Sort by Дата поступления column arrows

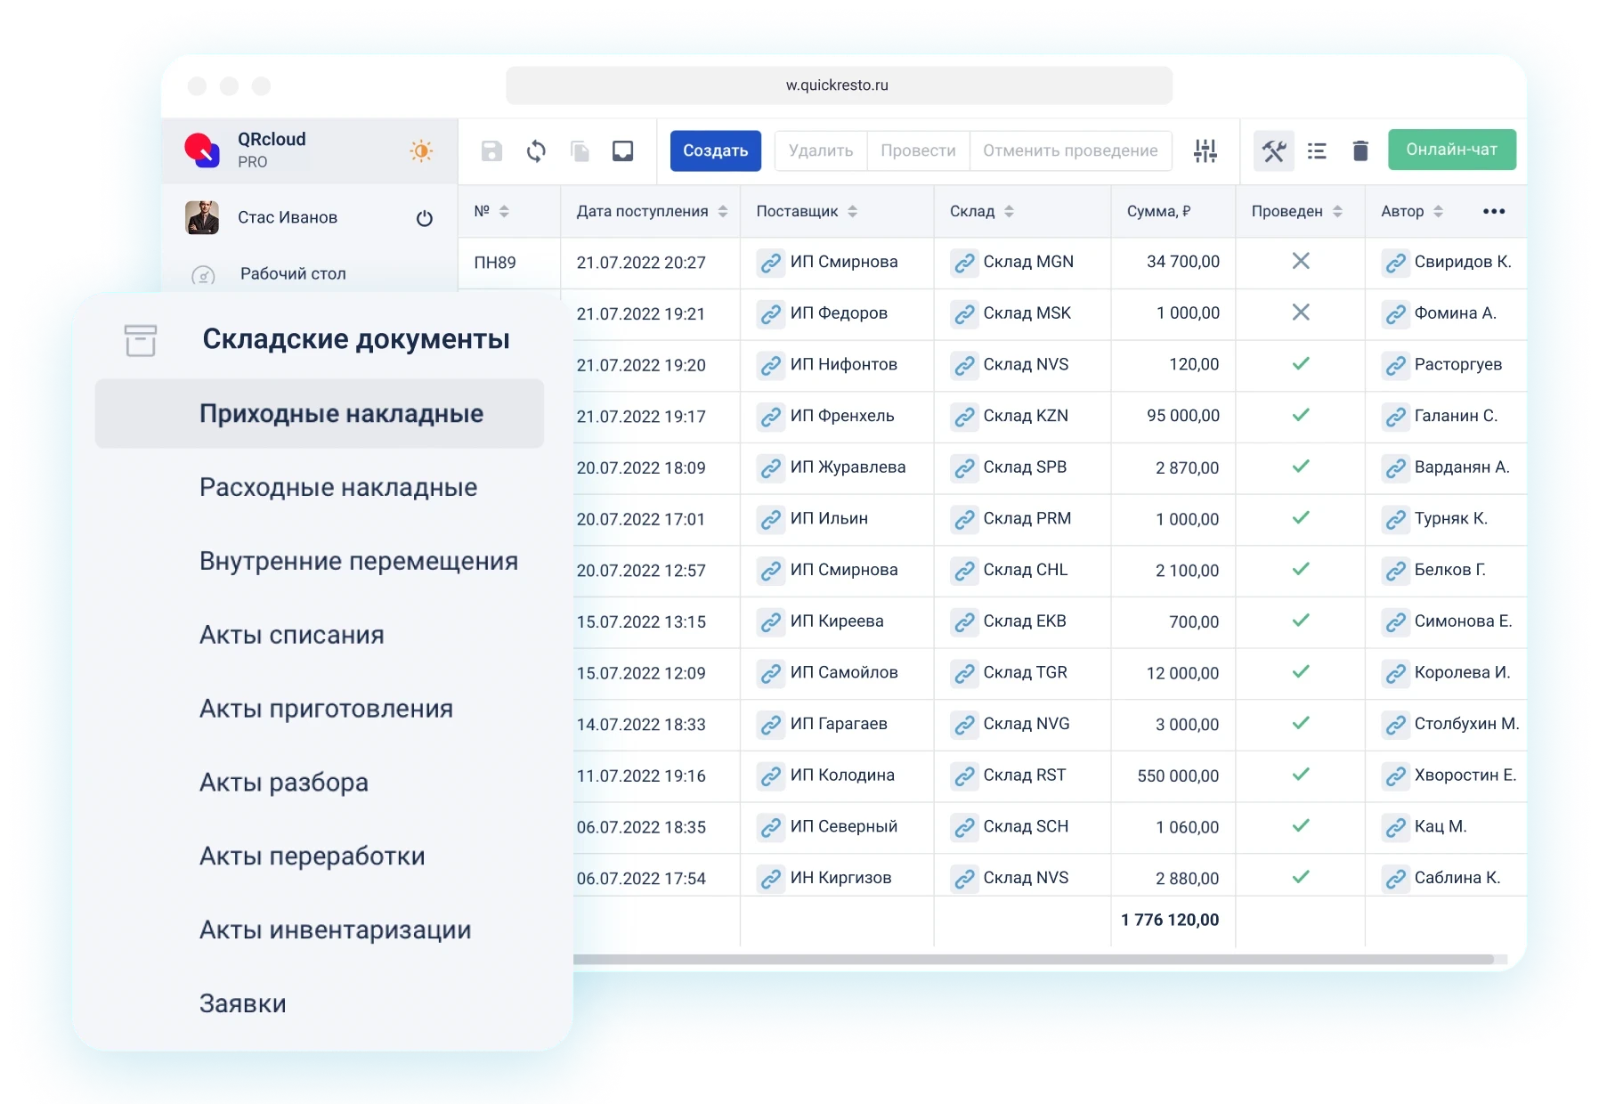[x=723, y=212]
